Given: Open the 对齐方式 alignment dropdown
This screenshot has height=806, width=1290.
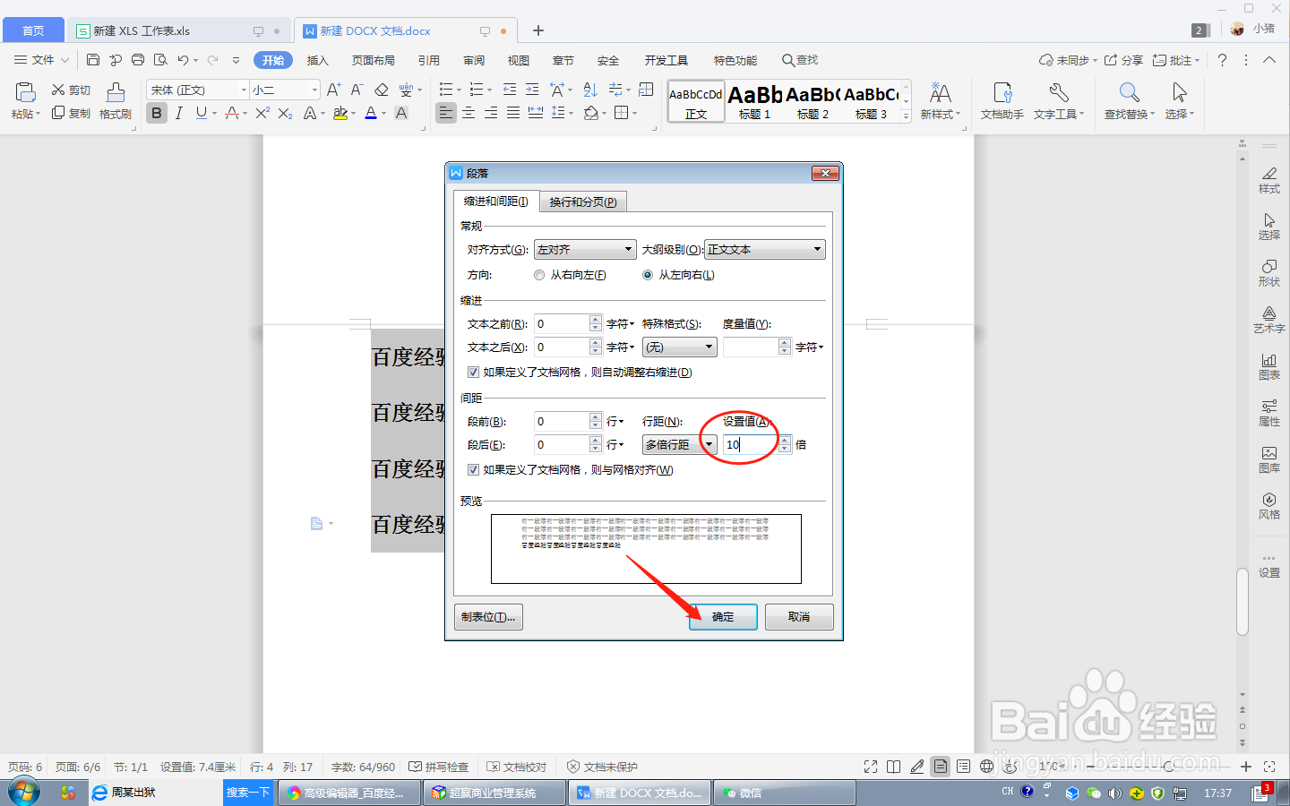Looking at the screenshot, I should click(x=585, y=250).
